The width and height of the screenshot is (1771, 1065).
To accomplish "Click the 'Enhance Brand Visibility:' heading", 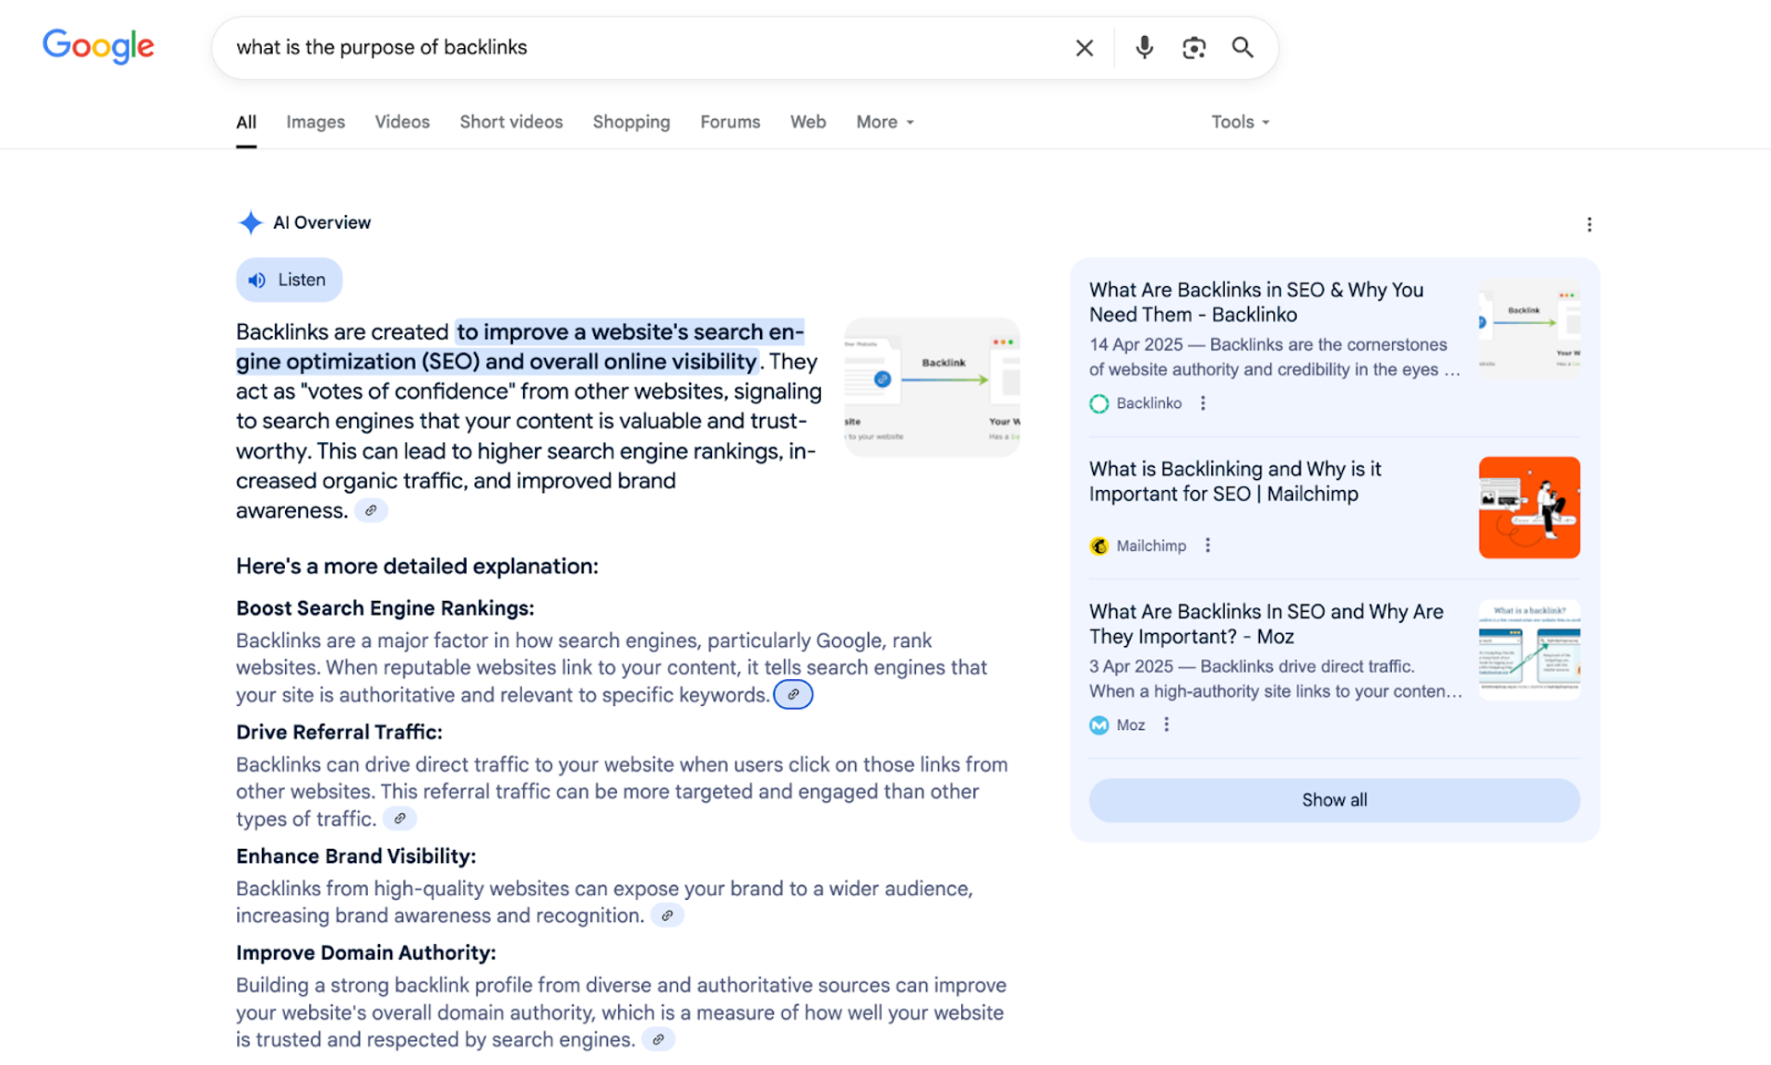I will [x=356, y=856].
